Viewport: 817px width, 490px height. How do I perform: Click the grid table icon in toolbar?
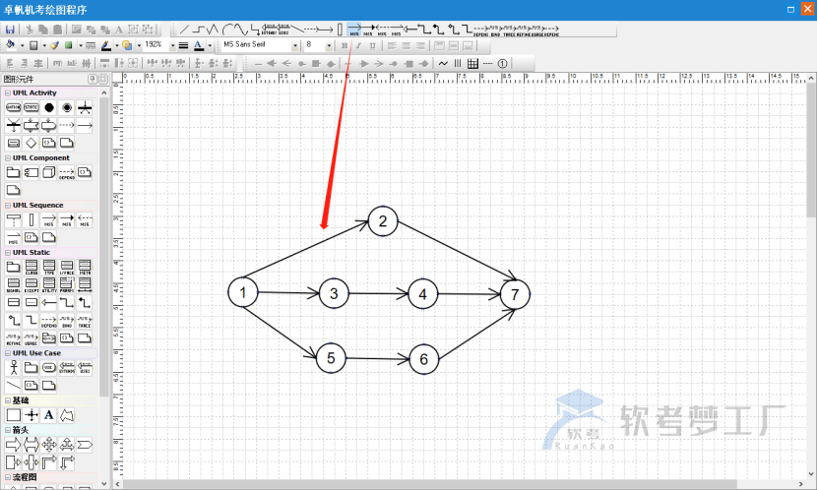(x=472, y=63)
